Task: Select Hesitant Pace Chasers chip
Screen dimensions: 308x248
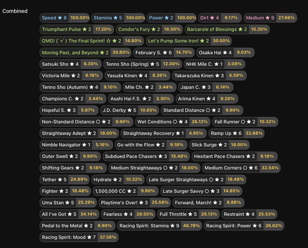Action: pos(235,156)
